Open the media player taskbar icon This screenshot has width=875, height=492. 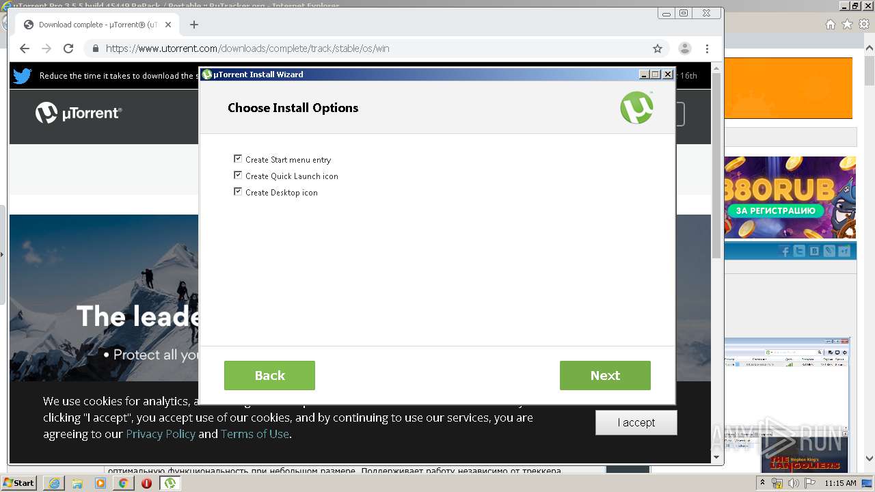pyautogui.click(x=100, y=483)
